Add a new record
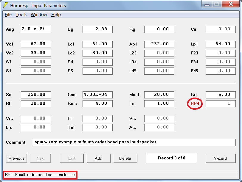242x182 pixels. [x=98, y=158]
